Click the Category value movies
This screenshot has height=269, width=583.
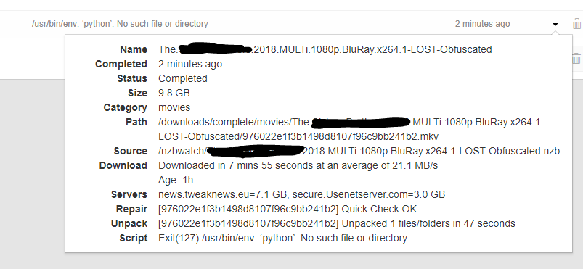click(174, 107)
